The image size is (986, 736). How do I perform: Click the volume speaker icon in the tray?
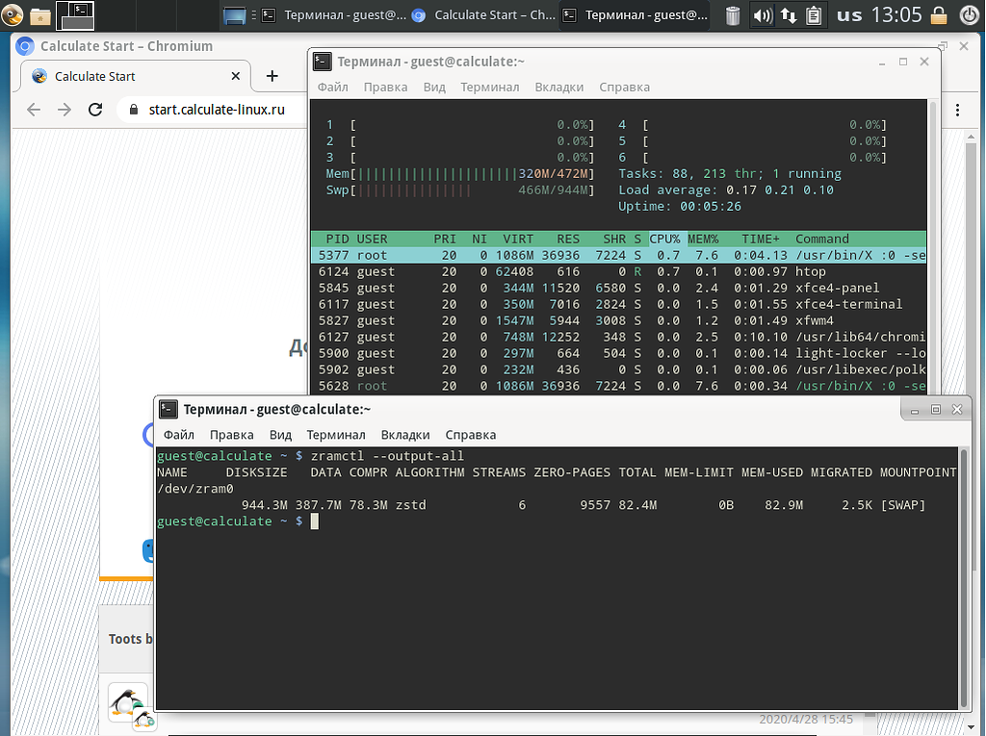(762, 15)
